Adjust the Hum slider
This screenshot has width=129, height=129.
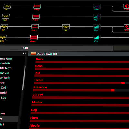pyautogui.click(x=79, y=121)
